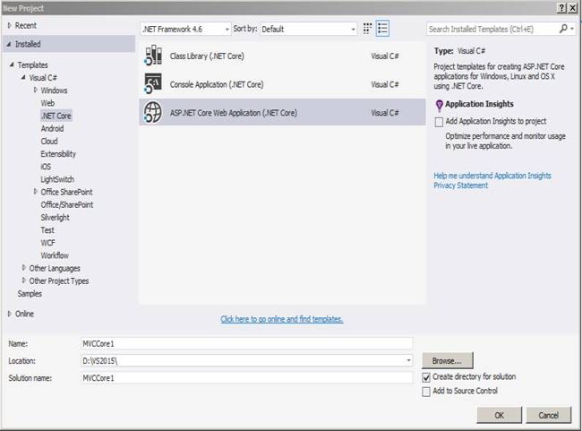Expand Other Languages node
Image resolution: width=582 pixels, height=431 pixels.
24,268
